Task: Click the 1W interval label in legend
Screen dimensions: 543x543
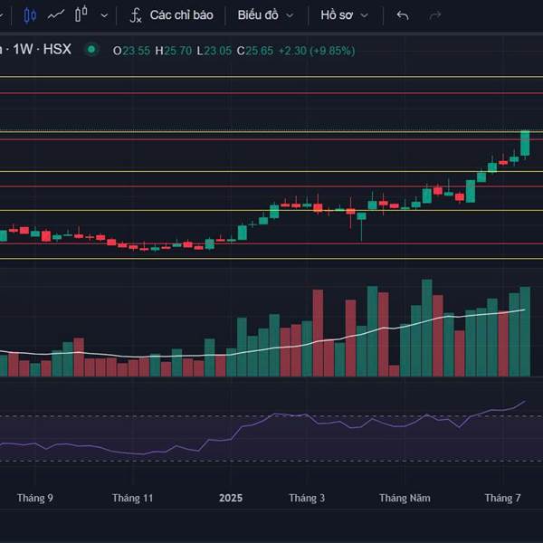Action: tap(23, 50)
